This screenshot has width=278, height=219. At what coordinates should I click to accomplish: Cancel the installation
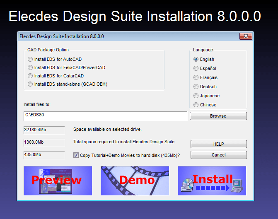tap(219, 155)
